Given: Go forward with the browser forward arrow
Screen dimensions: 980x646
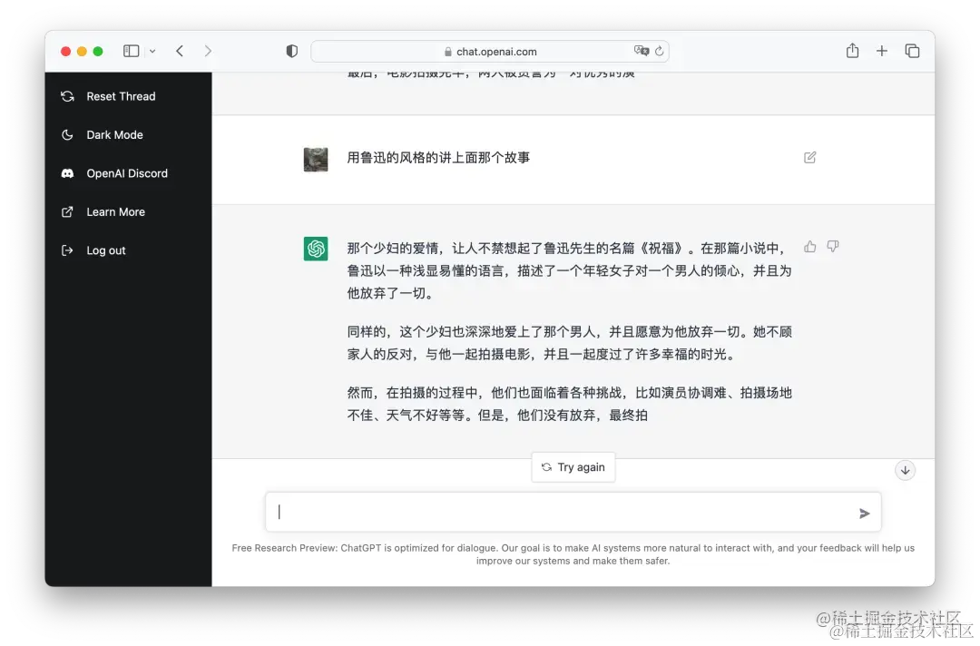Looking at the screenshot, I should coord(208,51).
